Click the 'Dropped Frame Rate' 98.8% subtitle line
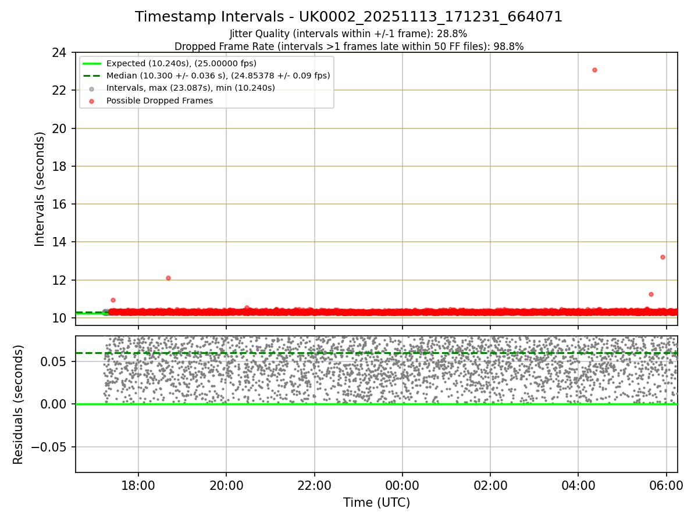698x523 pixels. (348, 46)
